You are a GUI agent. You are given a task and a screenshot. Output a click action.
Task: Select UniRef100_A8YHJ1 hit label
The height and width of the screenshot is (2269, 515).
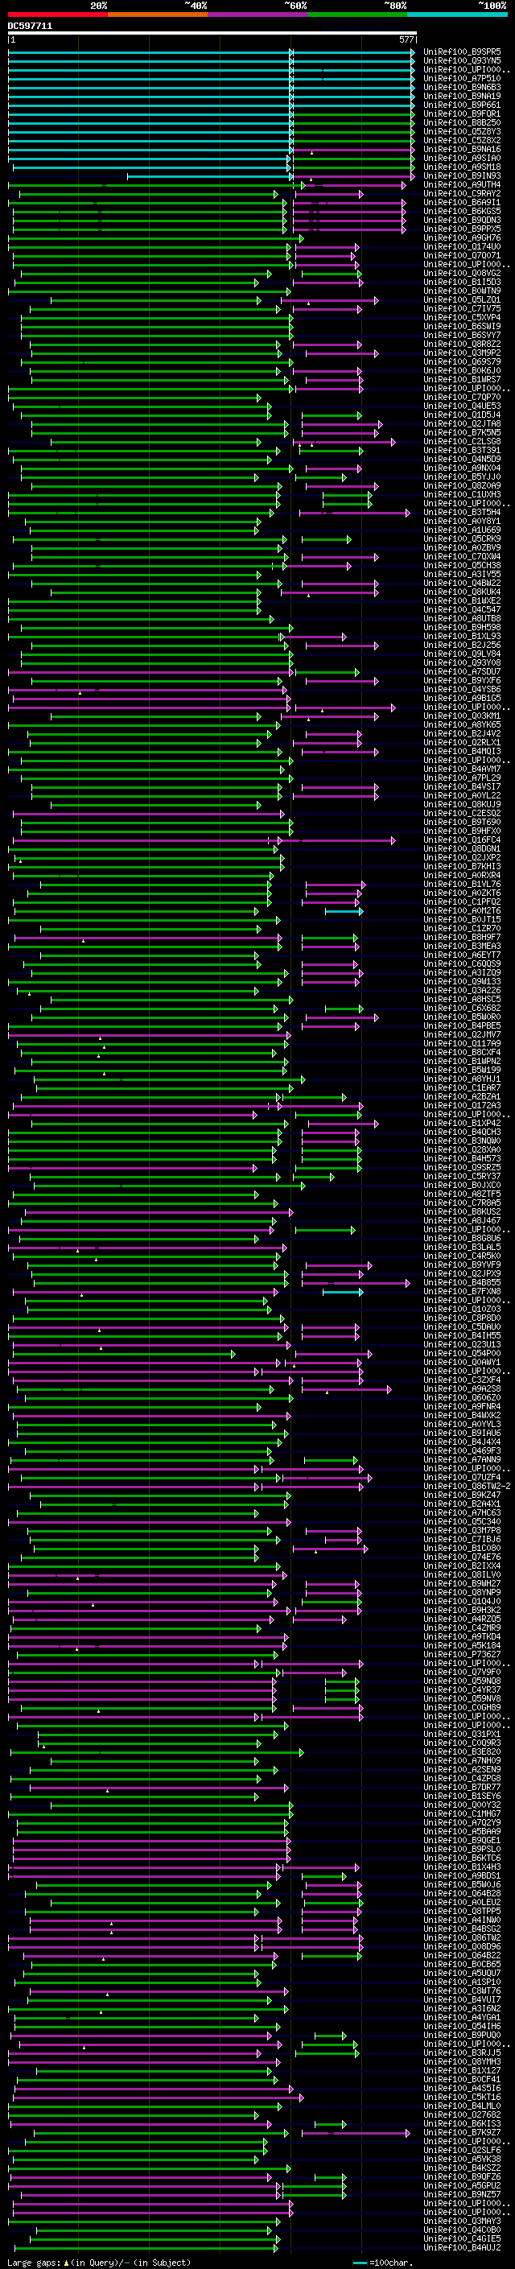(462, 1079)
